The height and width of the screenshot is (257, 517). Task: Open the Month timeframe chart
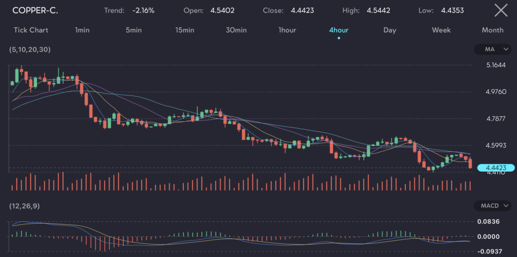492,30
